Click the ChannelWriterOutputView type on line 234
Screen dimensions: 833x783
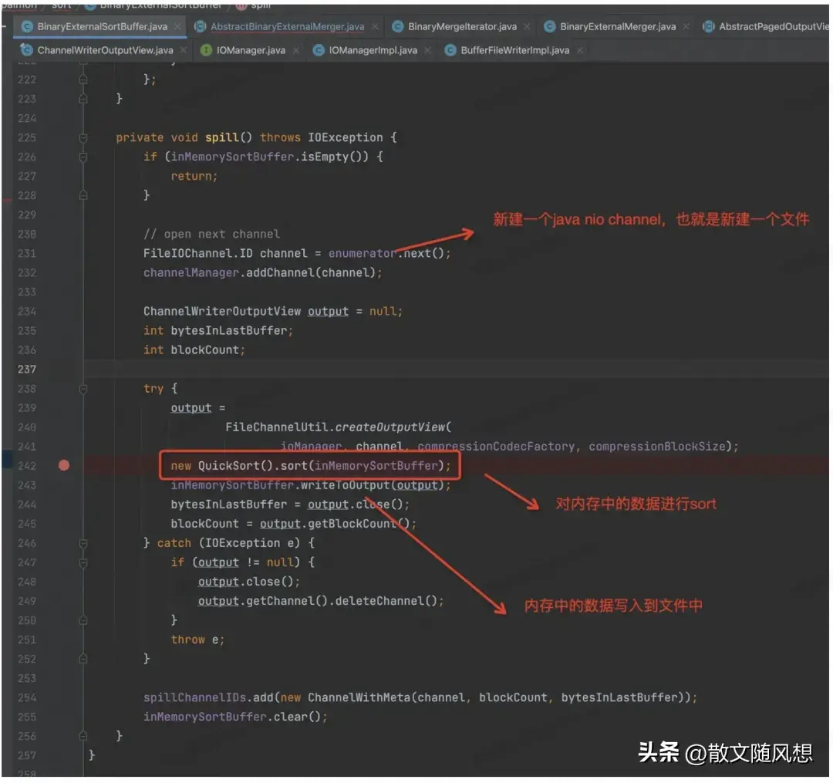(x=222, y=312)
